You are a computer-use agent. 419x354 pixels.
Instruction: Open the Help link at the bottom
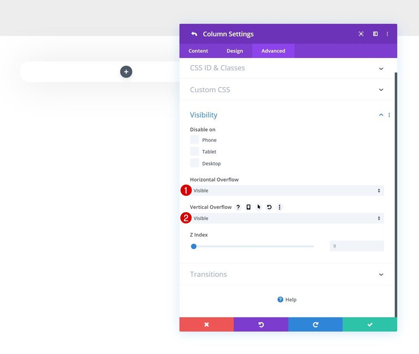pos(287,299)
